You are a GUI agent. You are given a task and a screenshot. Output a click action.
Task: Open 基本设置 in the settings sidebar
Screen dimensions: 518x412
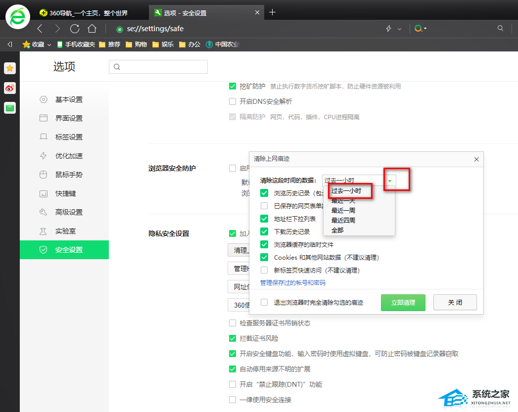click(69, 99)
